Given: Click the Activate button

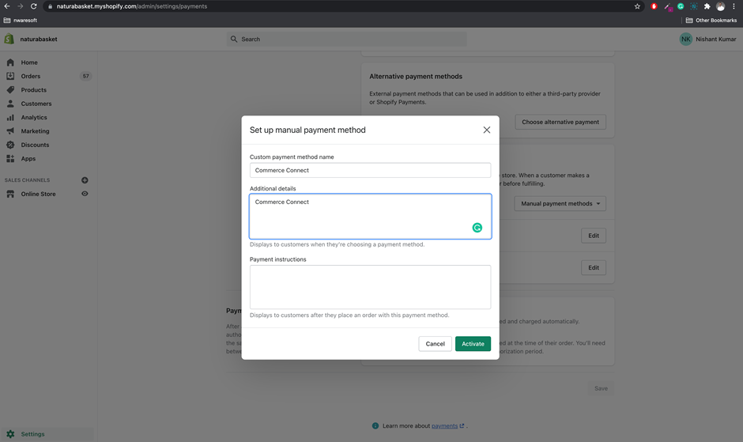Looking at the screenshot, I should point(473,343).
